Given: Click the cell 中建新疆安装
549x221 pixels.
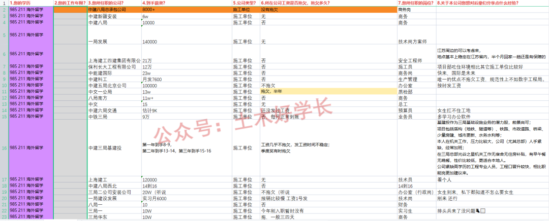Looking at the screenshot, I should pos(114,16).
